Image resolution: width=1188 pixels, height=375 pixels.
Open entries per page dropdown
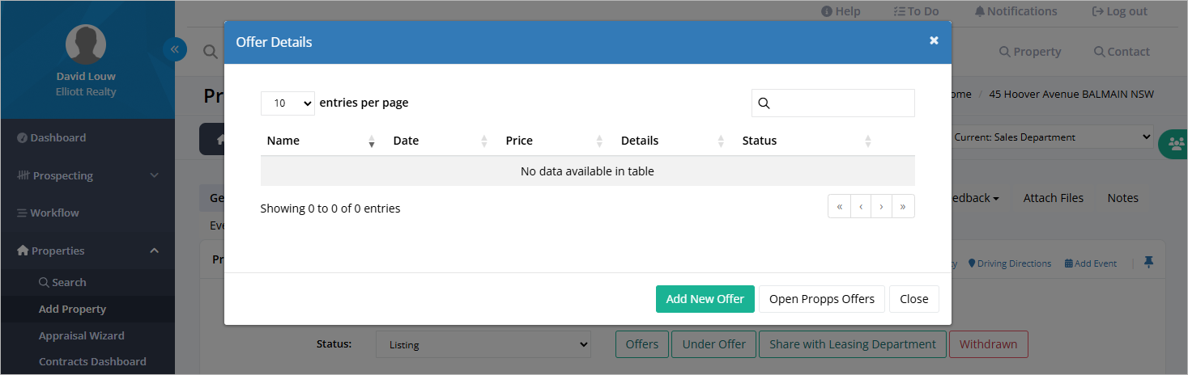287,103
